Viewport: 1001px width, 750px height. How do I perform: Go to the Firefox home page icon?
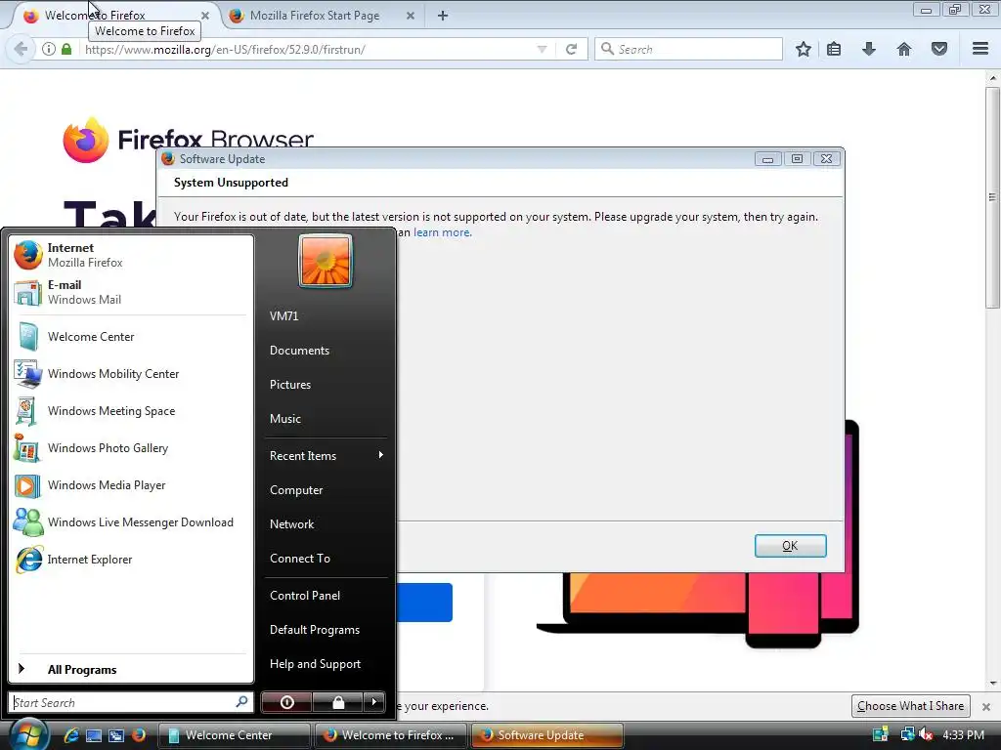904,49
